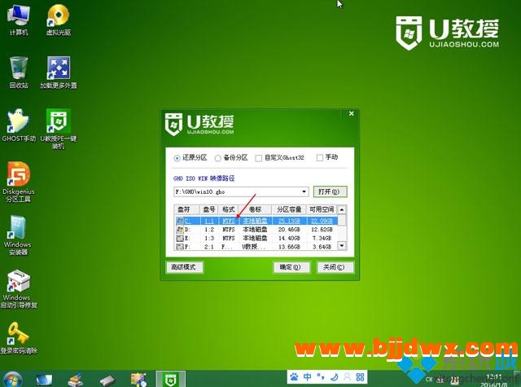Image resolution: width=521 pixels, height=387 pixels.
Task: Enable the 手动 checkbox
Action: [x=327, y=157]
